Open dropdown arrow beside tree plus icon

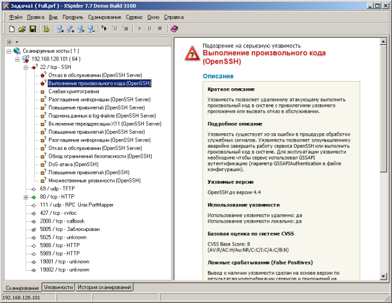(17, 42)
